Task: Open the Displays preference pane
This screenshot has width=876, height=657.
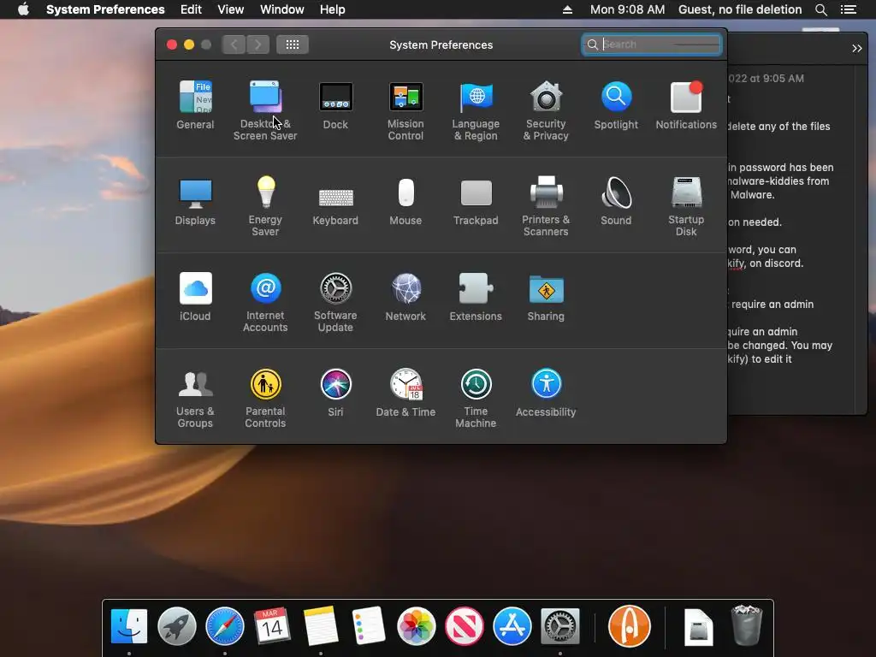Action: coord(195,201)
